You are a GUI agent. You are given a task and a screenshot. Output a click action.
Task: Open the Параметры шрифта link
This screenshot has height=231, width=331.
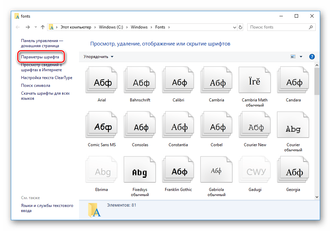pos(40,57)
